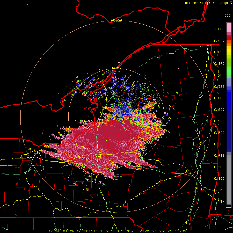
Task: Click the 0.360 legend label
Action: click(x=219, y=167)
